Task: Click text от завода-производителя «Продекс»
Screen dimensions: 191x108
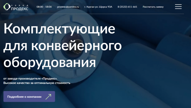Action: [x=30, y=78]
